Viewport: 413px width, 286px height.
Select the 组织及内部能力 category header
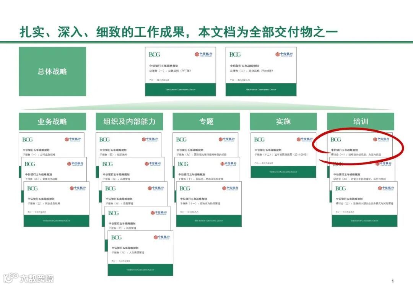129,122
